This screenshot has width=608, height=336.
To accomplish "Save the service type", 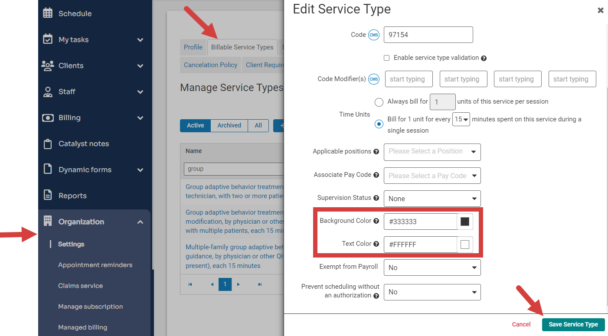I will pos(573,324).
